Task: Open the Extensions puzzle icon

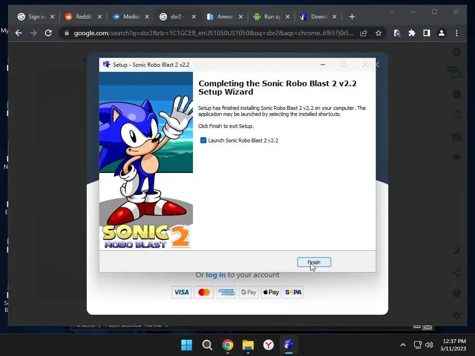Action: pyautogui.click(x=412, y=33)
